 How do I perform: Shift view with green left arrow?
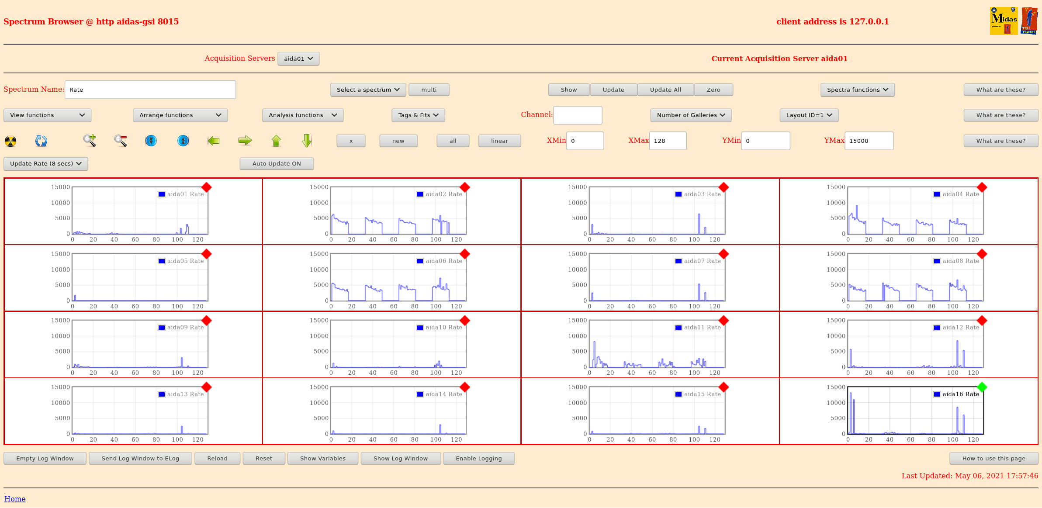tap(213, 141)
